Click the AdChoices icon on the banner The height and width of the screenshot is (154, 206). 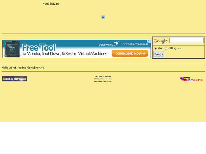tap(149, 42)
